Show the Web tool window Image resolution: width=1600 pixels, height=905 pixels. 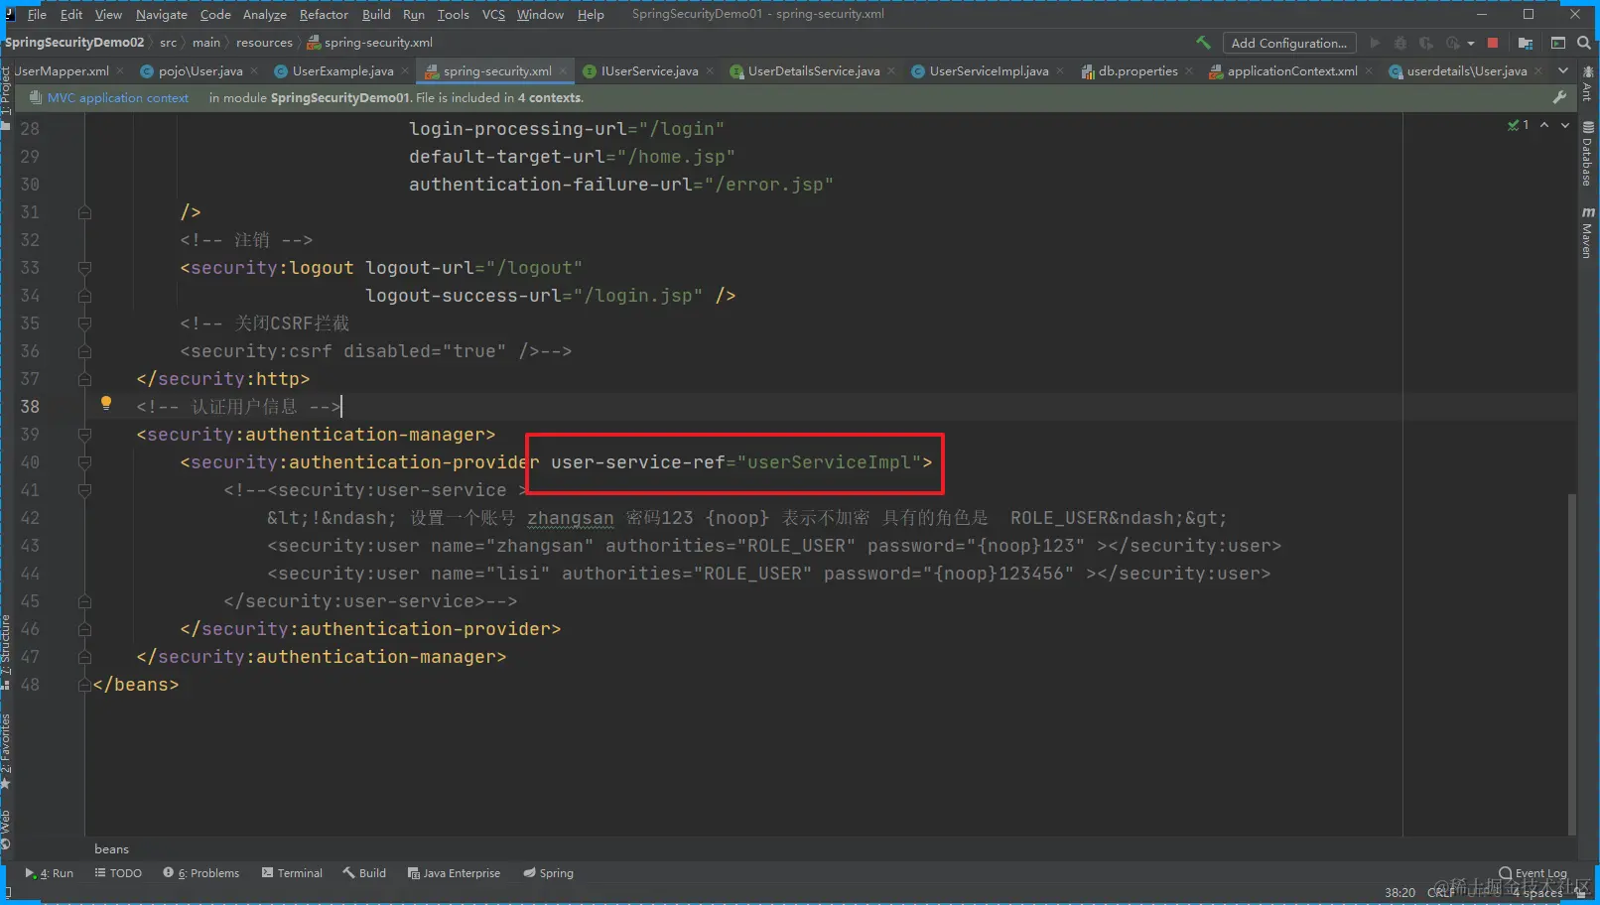[6, 830]
